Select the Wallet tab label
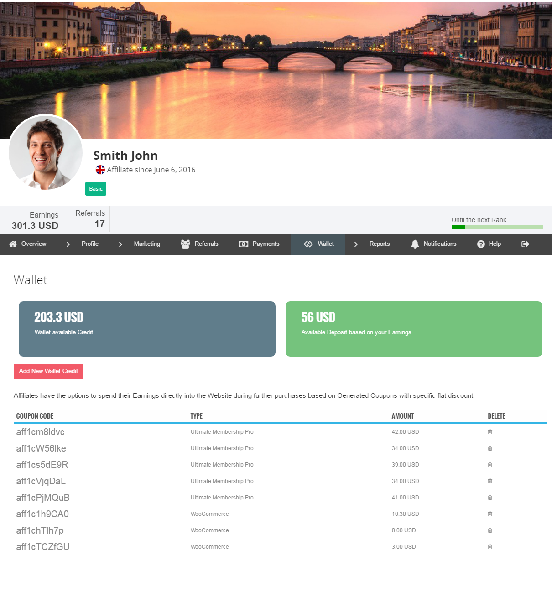 point(326,244)
